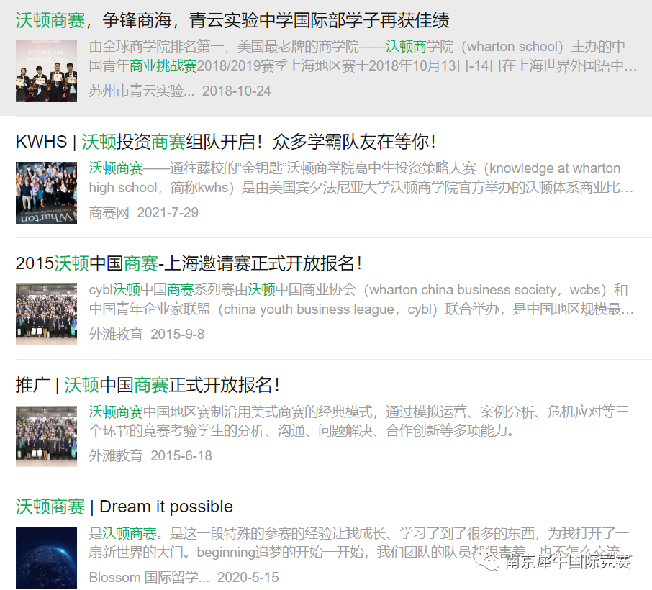Open snippet beginning 由全球商学院排名第一
Image resolution: width=652 pixels, height=590 pixels.
point(363,56)
